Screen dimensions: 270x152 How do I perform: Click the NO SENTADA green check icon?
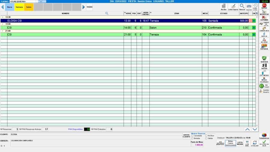[264, 59]
